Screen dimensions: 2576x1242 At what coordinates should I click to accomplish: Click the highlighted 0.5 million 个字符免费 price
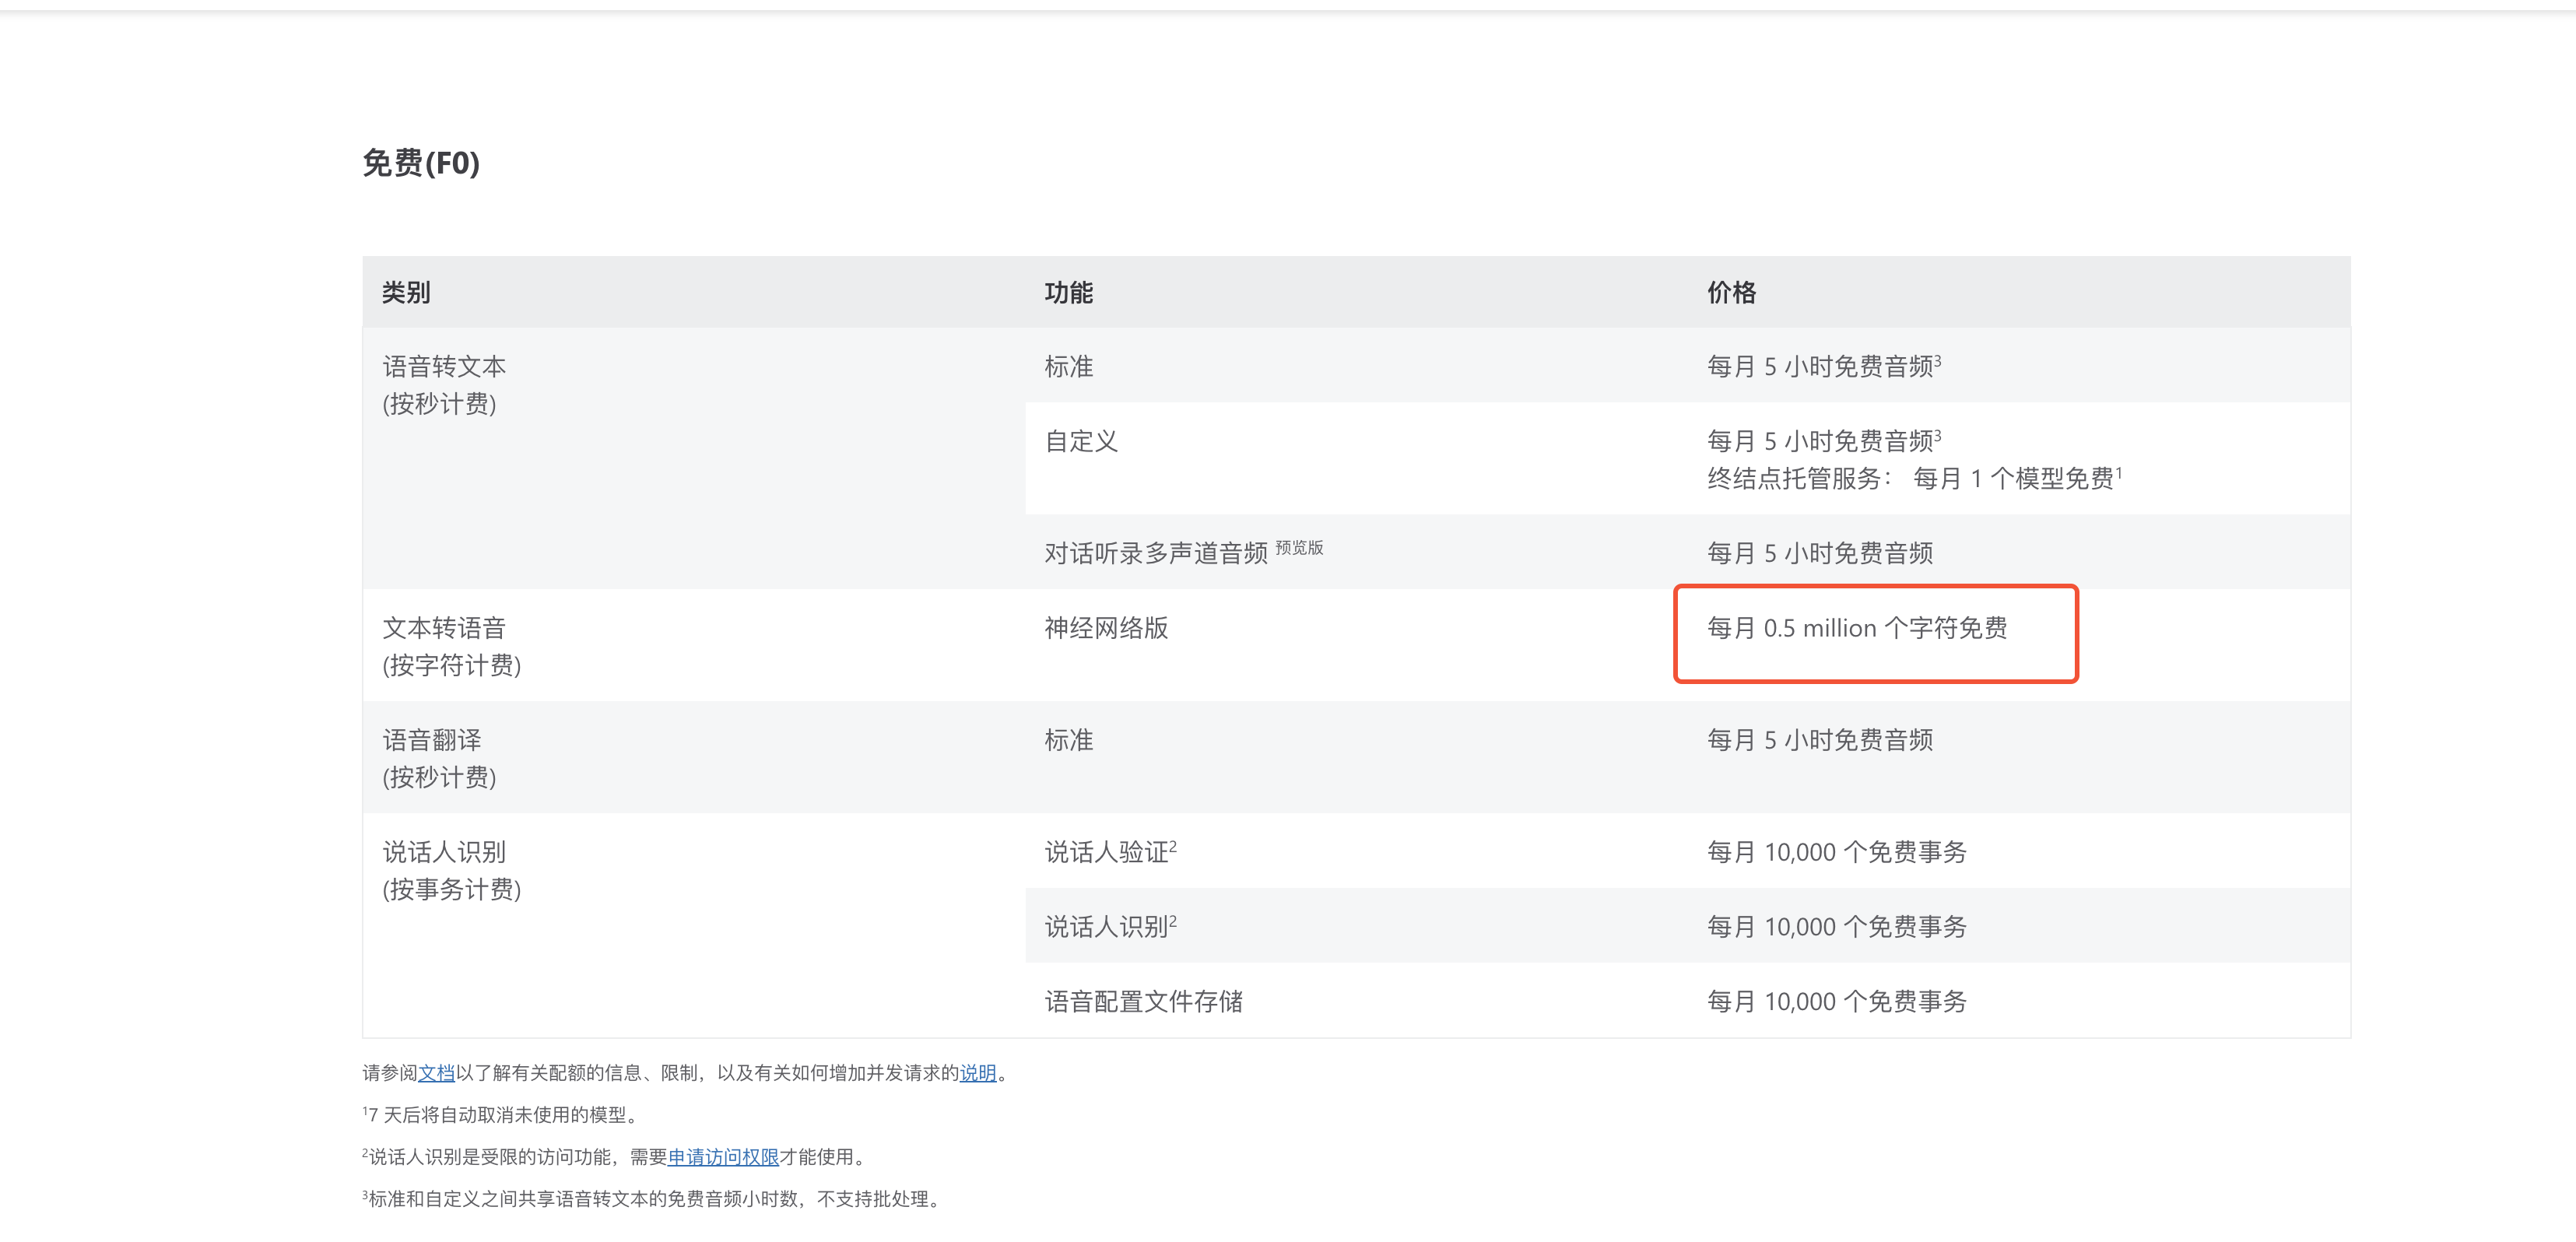[1857, 628]
